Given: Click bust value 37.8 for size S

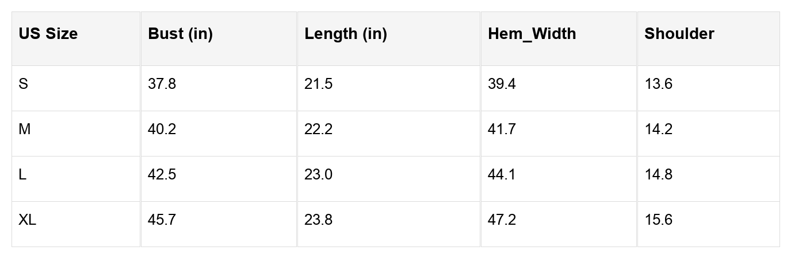Looking at the screenshot, I should pyautogui.click(x=162, y=84).
